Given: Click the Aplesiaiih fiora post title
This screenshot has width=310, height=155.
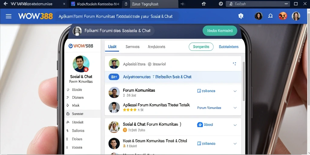Looking at the screenshot, I should click(x=144, y=64).
